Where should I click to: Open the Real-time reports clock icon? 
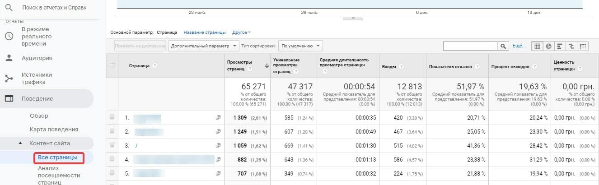[9, 36]
